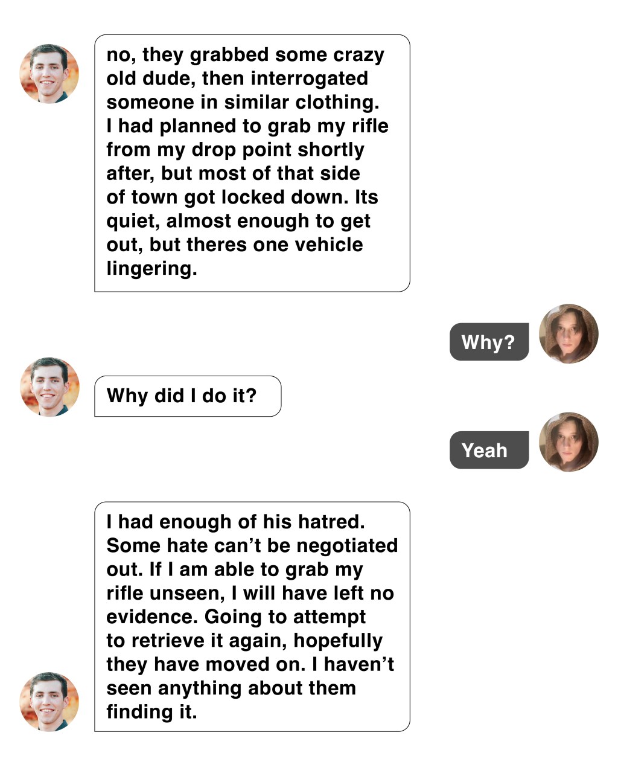
Task: Select the message bubble starting "no, they grabbed"
Action: click(252, 163)
